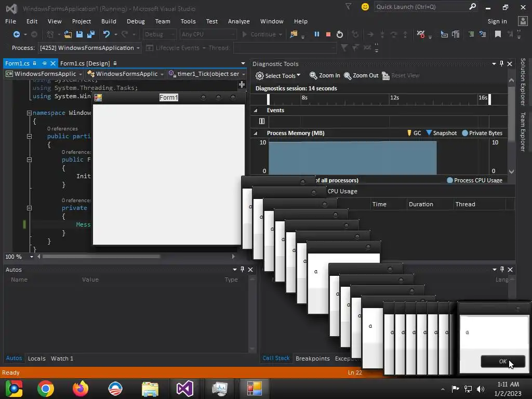Collapse the public partial class region

pyautogui.click(x=29, y=137)
